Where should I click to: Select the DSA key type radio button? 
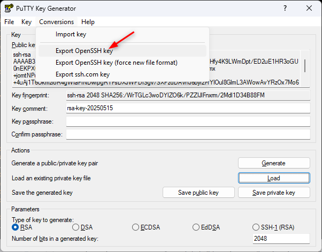click(x=76, y=227)
